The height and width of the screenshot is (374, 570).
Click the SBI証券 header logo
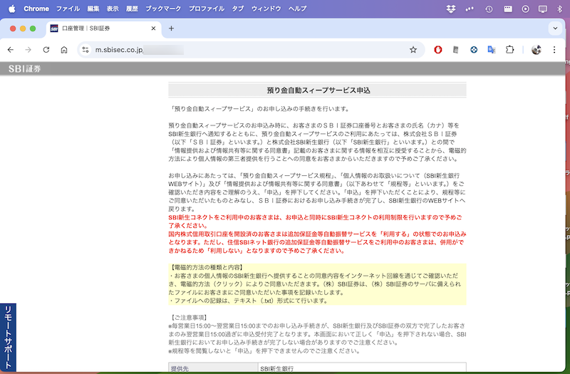[x=25, y=69]
